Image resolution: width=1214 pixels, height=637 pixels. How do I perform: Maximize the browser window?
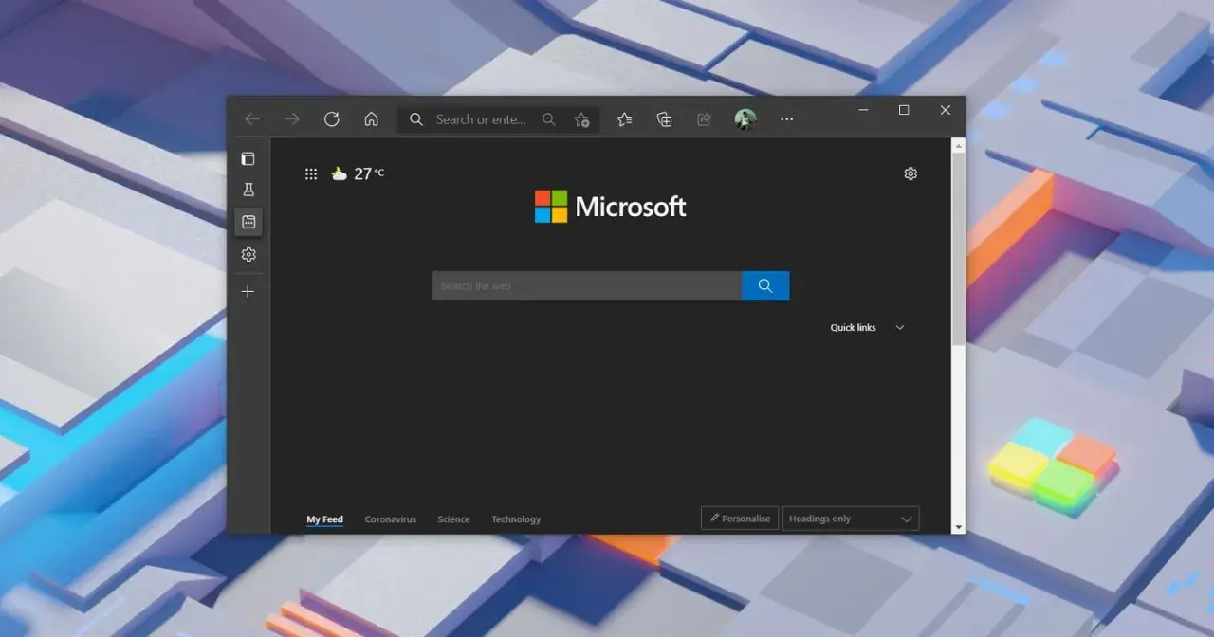point(904,110)
